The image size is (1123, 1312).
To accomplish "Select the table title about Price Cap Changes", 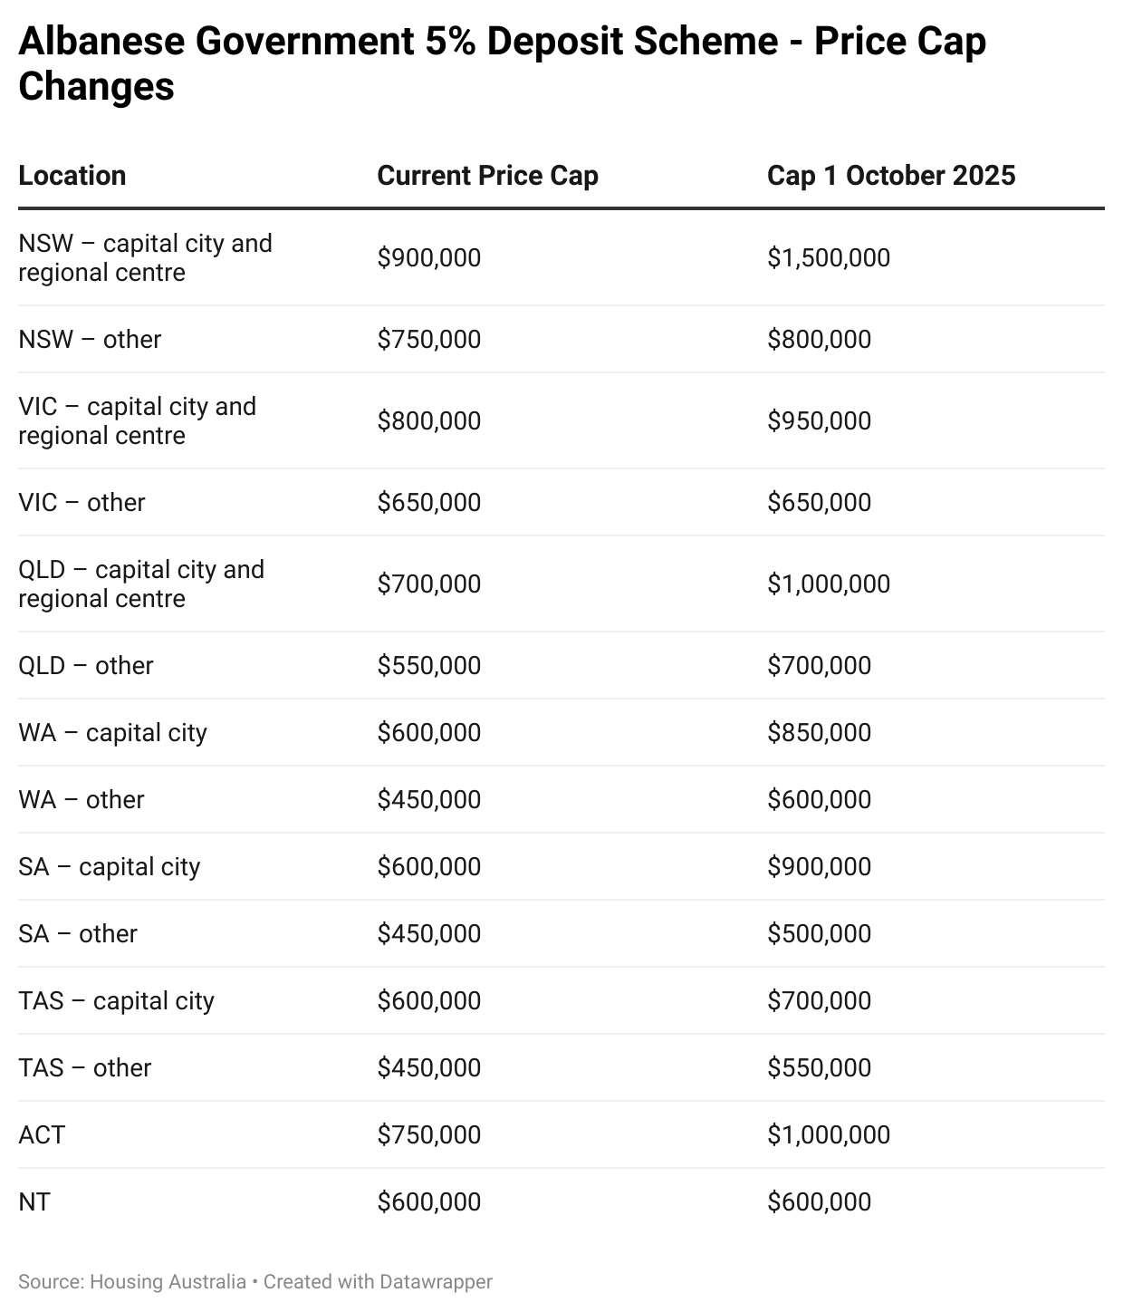I will pos(502,63).
